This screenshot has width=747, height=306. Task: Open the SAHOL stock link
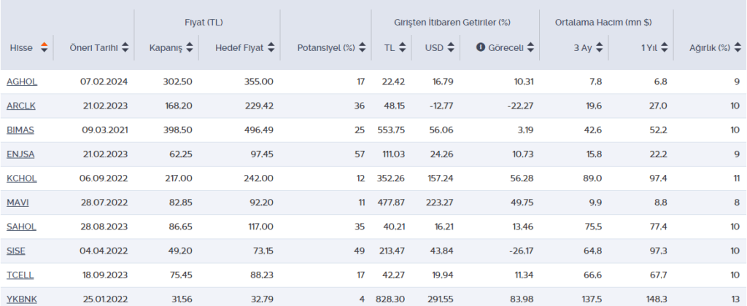(21, 227)
